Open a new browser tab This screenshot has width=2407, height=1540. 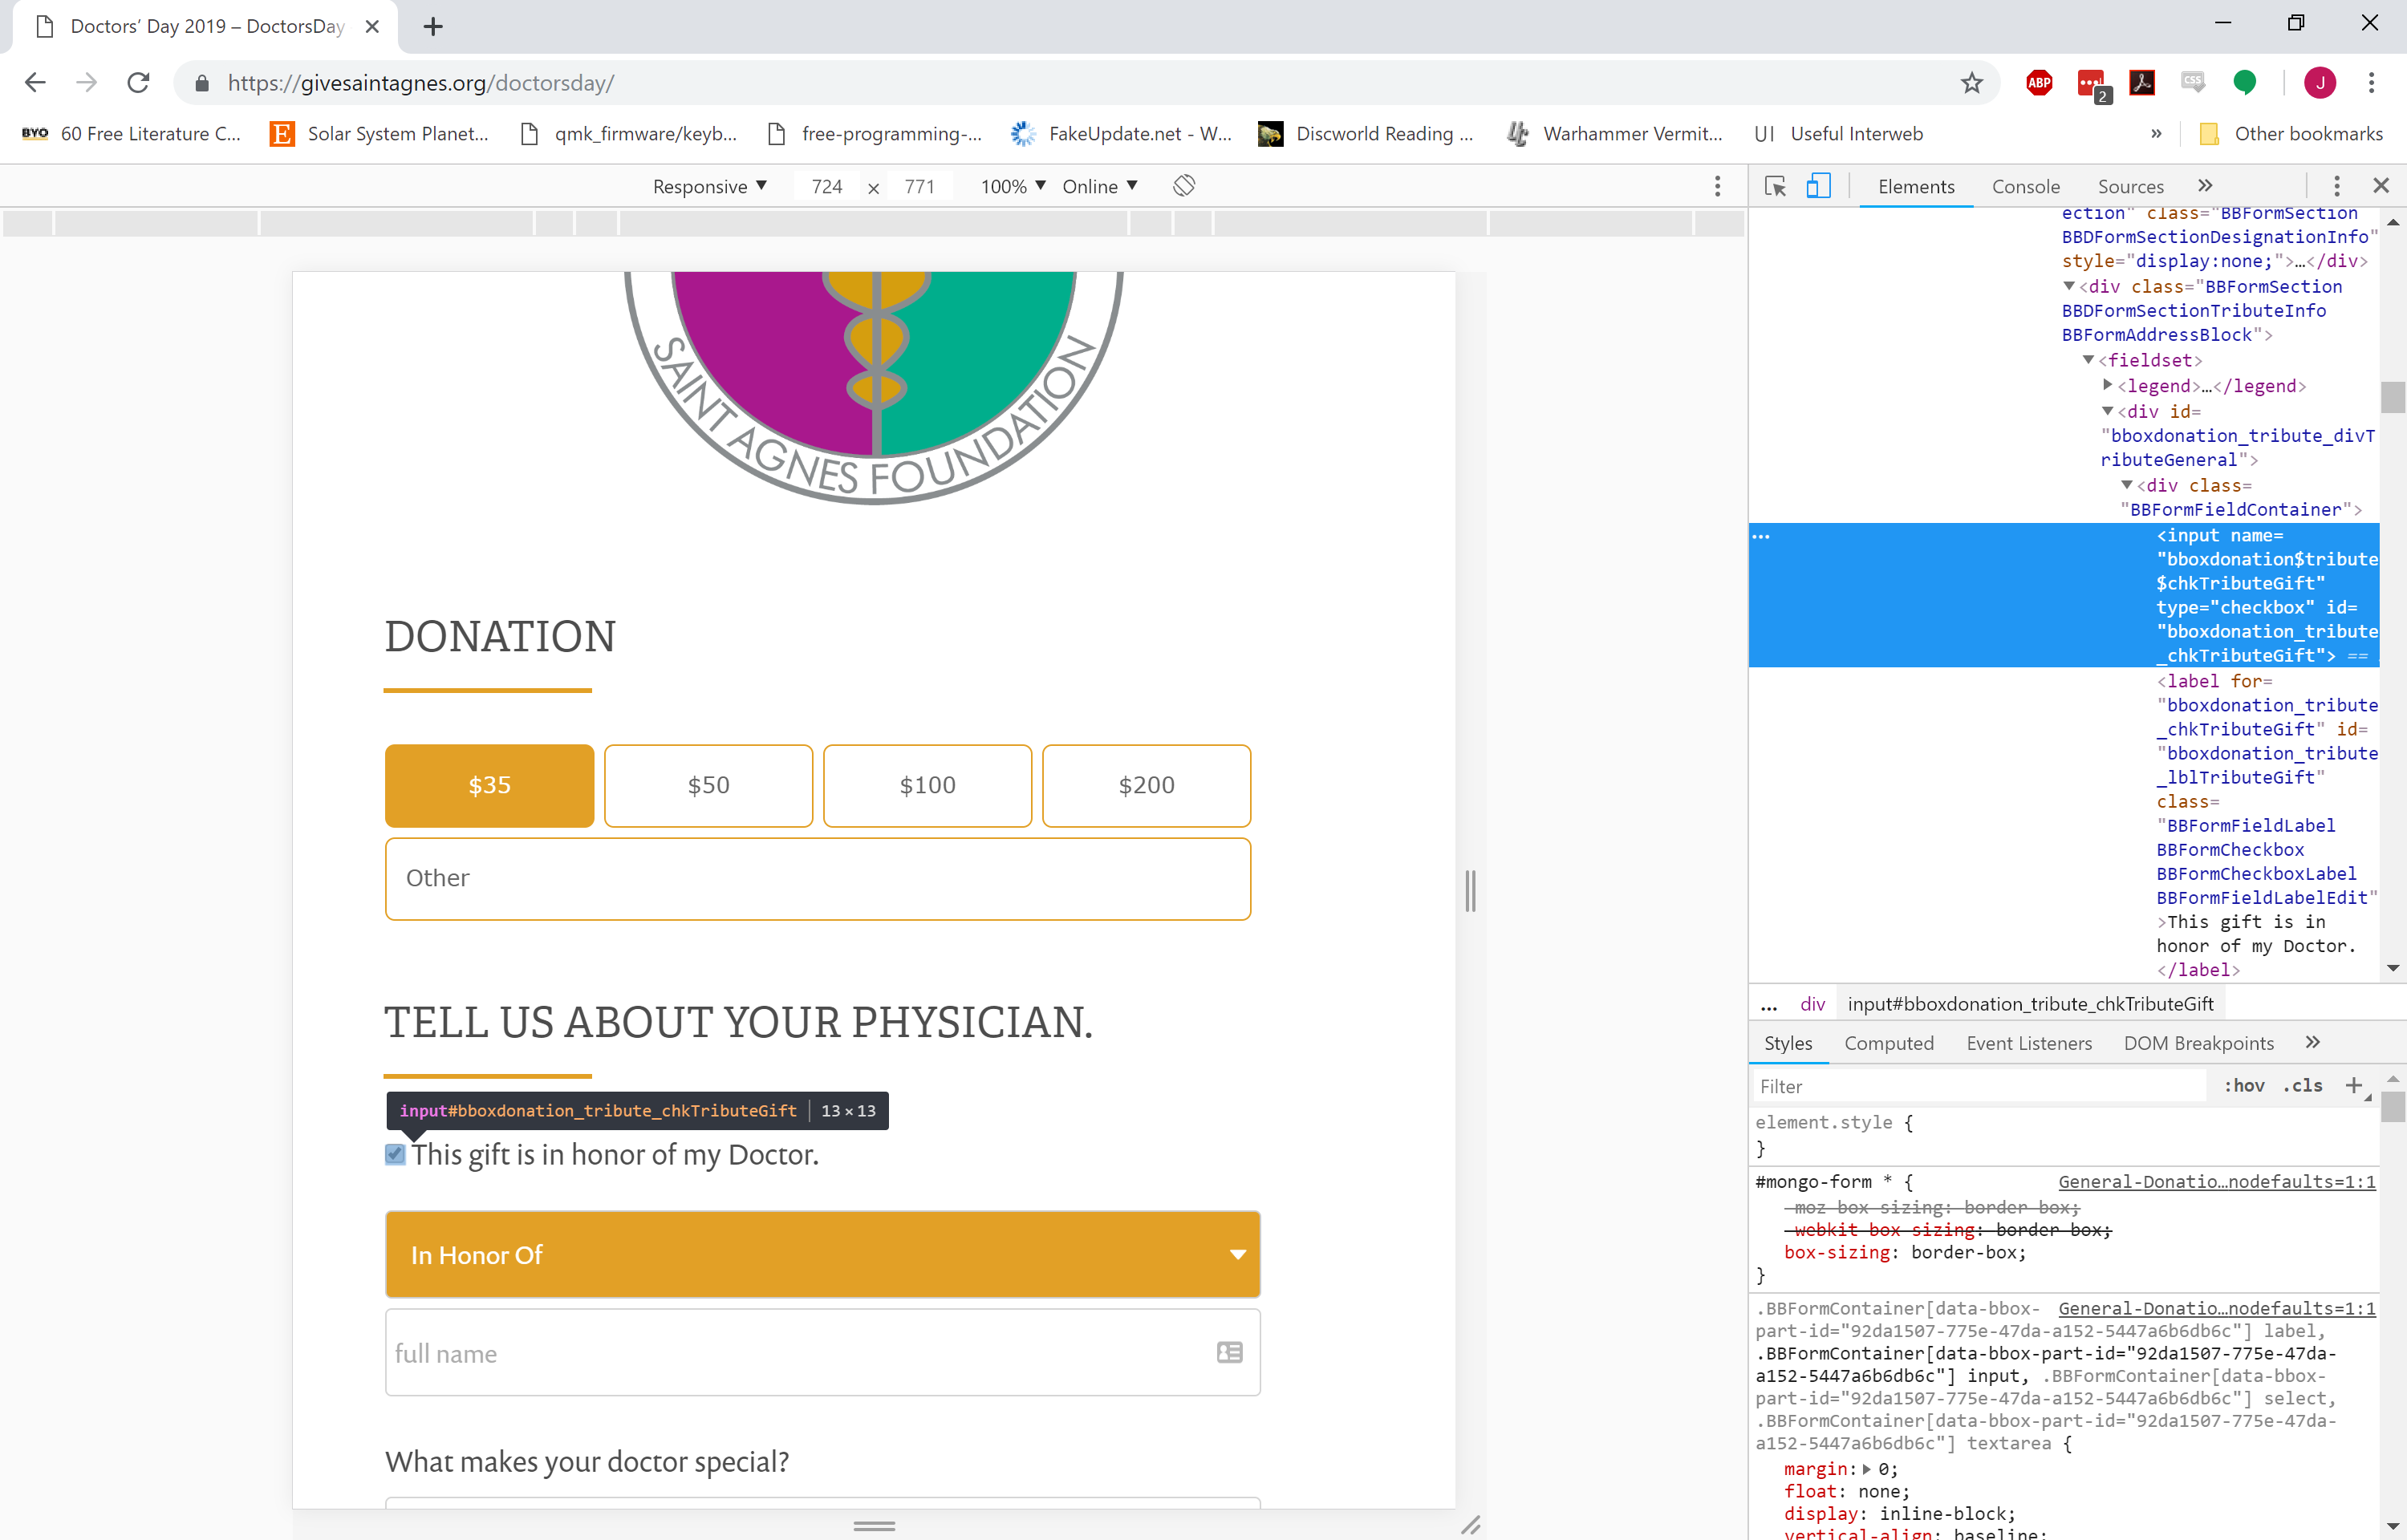[x=433, y=27]
